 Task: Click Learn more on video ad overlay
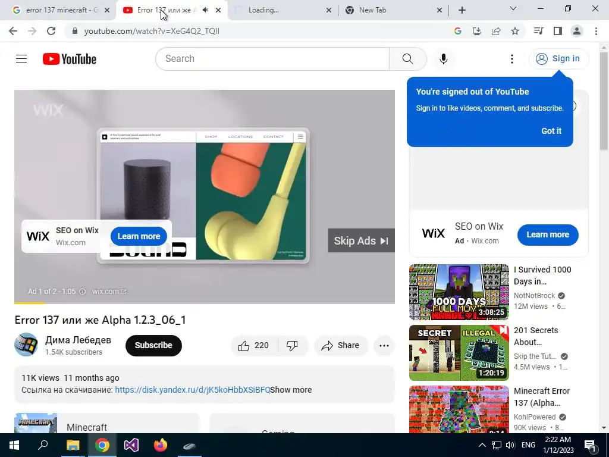pyautogui.click(x=139, y=236)
